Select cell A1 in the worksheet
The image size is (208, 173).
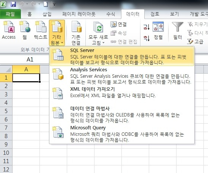[x=26, y=77]
